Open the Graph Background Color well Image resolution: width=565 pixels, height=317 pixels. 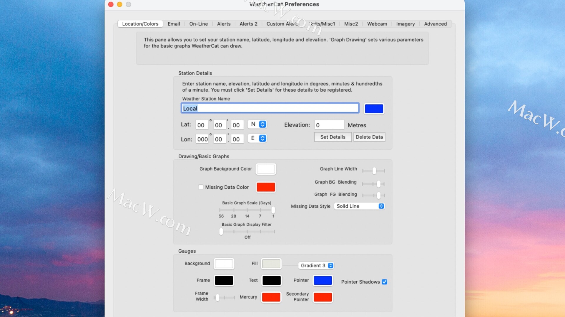pos(266,169)
